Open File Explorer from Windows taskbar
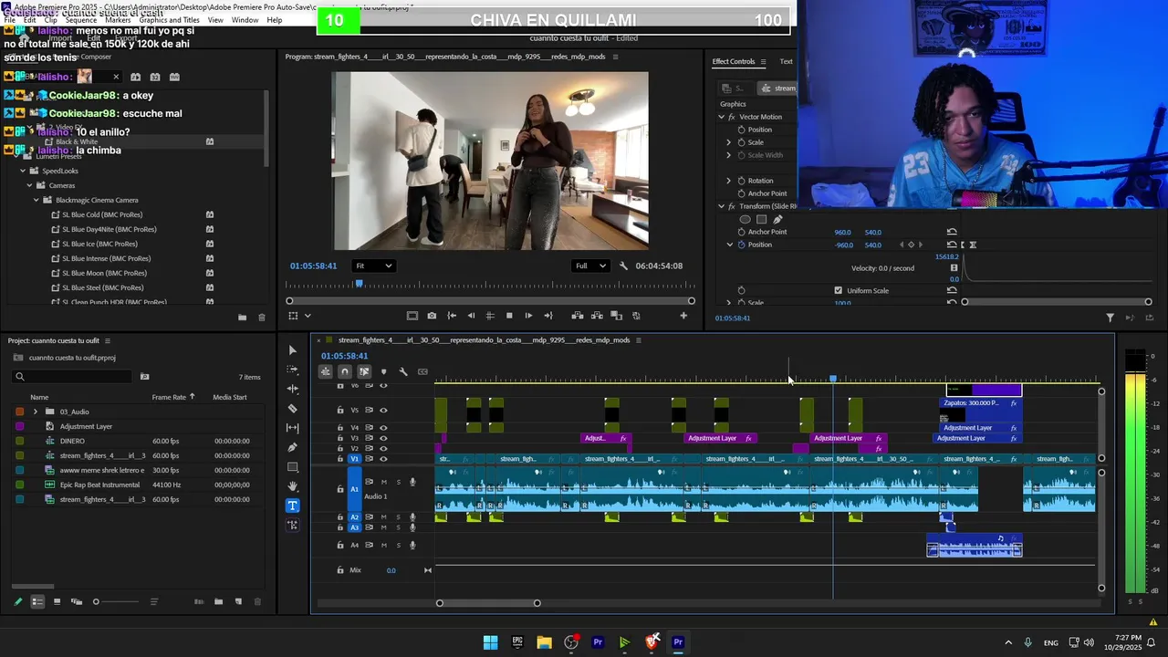The height and width of the screenshot is (657, 1168). 544,642
